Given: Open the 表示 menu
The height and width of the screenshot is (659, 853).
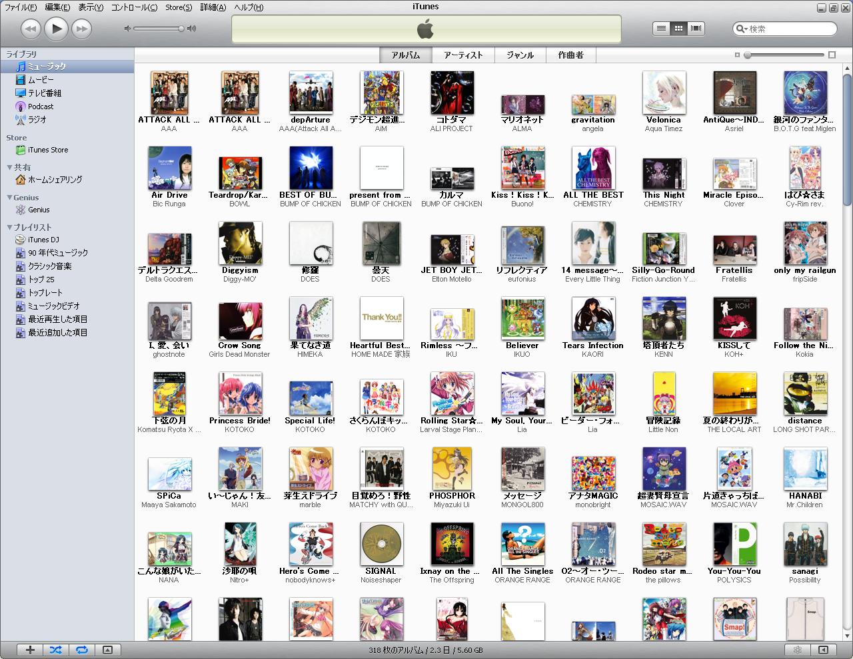Looking at the screenshot, I should click(x=91, y=7).
